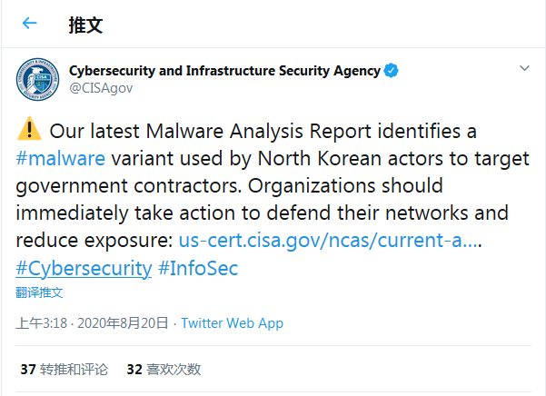Click the retweet count number 37
This screenshot has width=546, height=396.
[x=28, y=370]
